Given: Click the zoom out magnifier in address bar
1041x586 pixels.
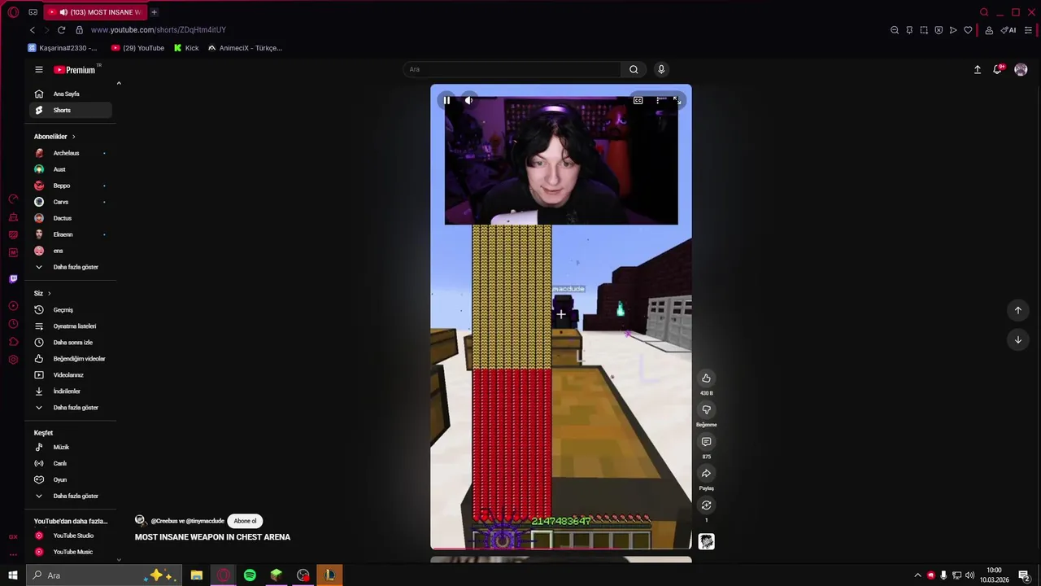Looking at the screenshot, I should pos(895,30).
